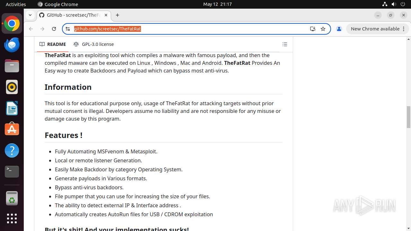Open Ubuntu Software store icon
The image size is (411, 231).
coord(12,130)
